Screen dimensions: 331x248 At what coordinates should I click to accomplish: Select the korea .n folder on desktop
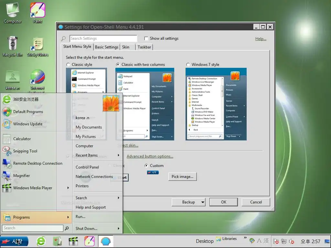click(x=13, y=80)
